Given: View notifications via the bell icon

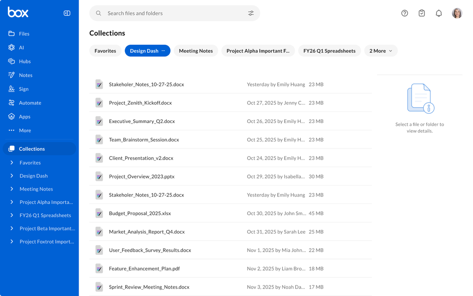Looking at the screenshot, I should click(x=439, y=13).
